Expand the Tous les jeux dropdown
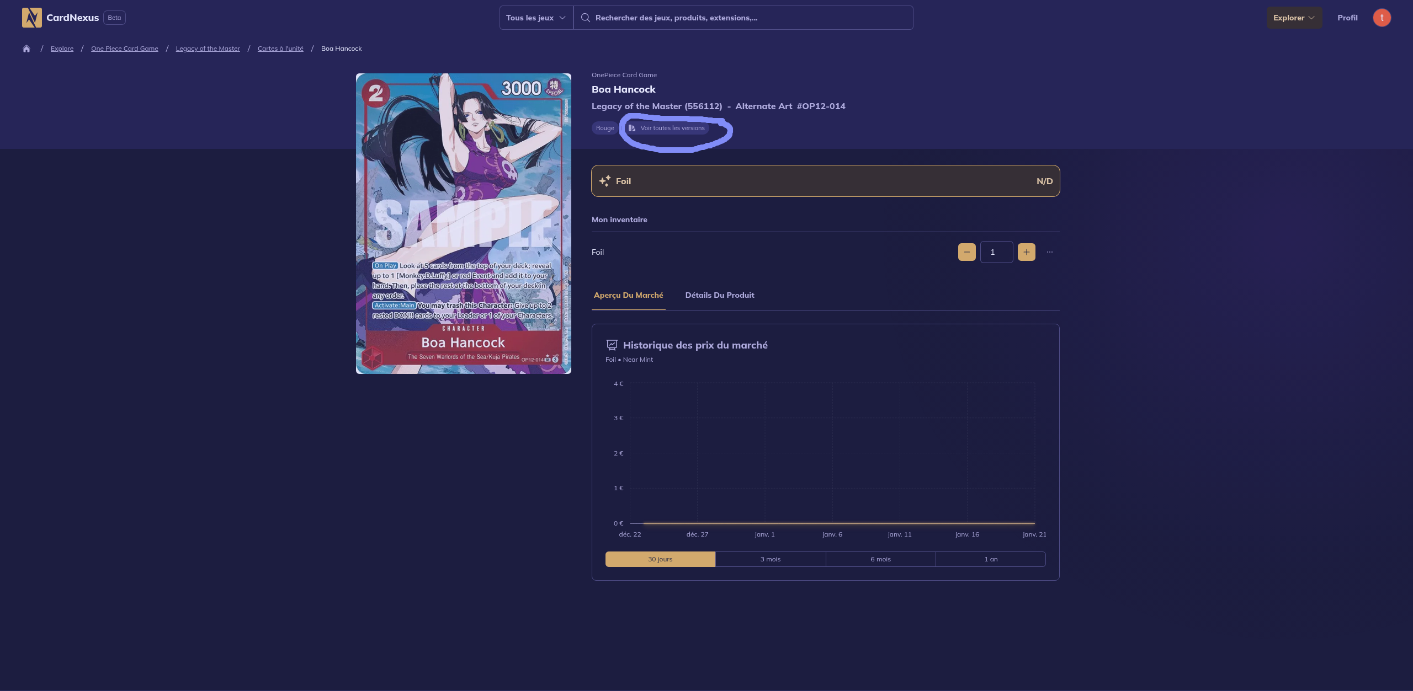This screenshot has width=1413, height=691. 535,18
